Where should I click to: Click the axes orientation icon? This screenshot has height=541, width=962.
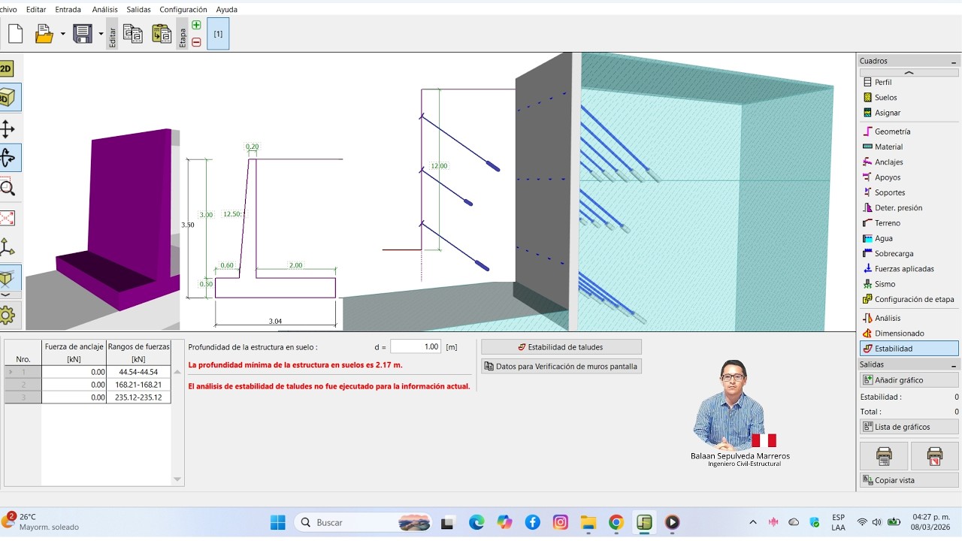7,248
